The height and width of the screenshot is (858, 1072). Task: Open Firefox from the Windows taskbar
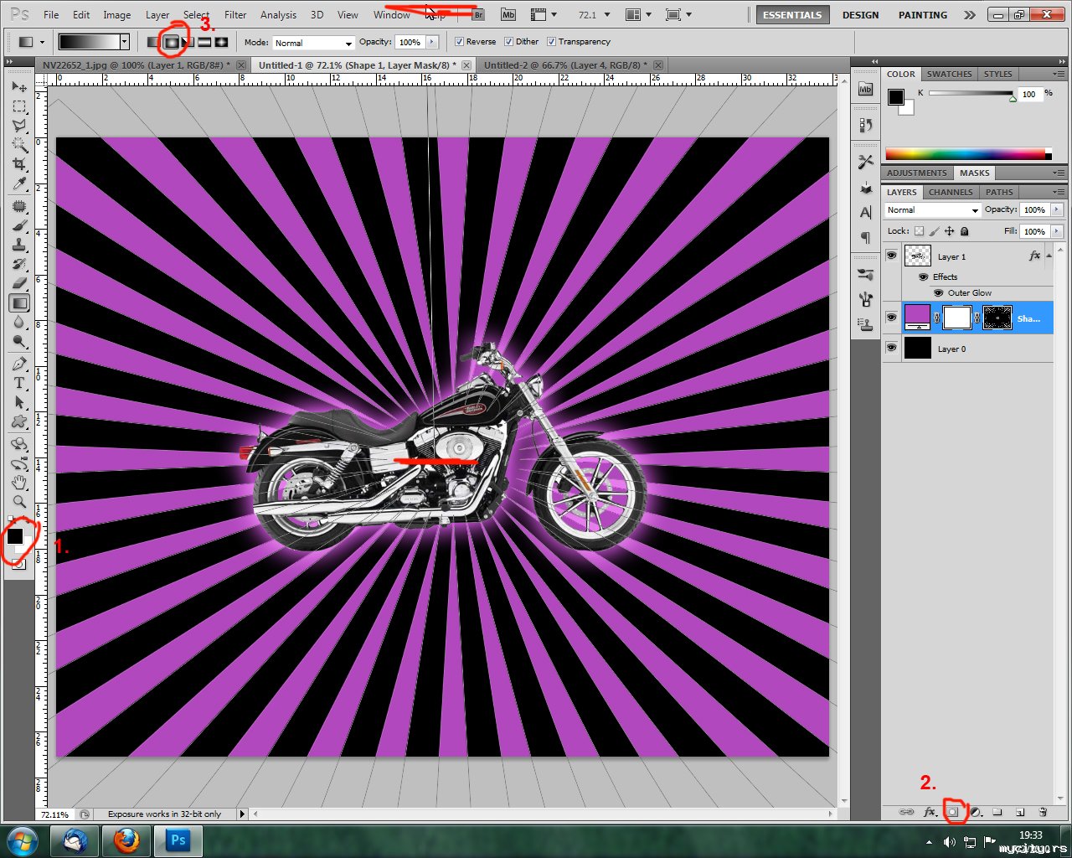(127, 840)
